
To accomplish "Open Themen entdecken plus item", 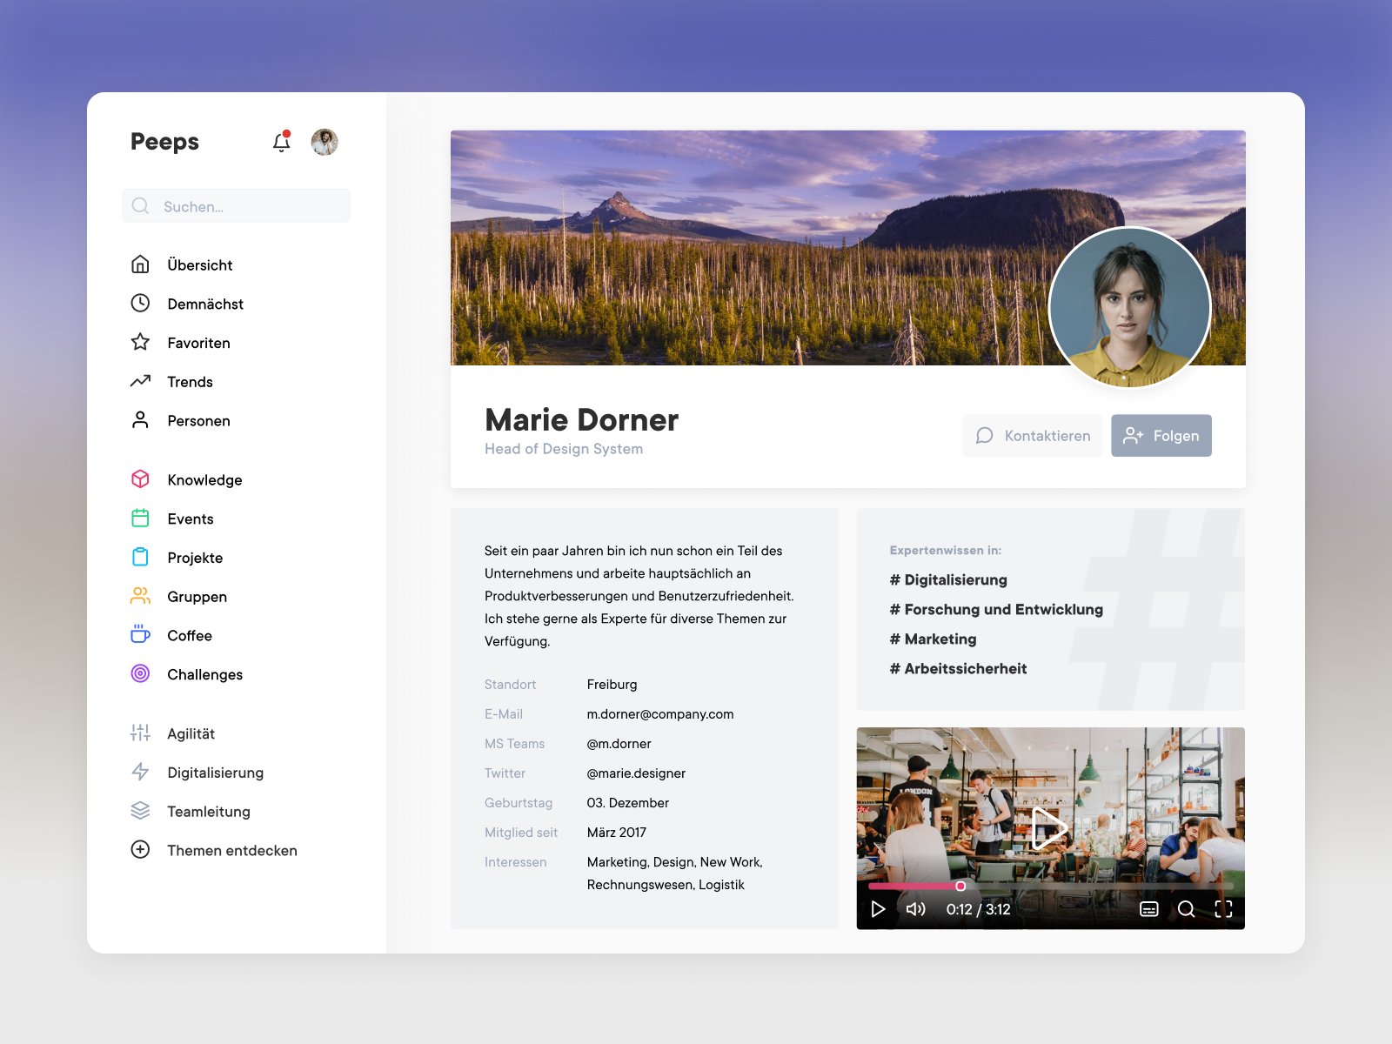I will [231, 850].
